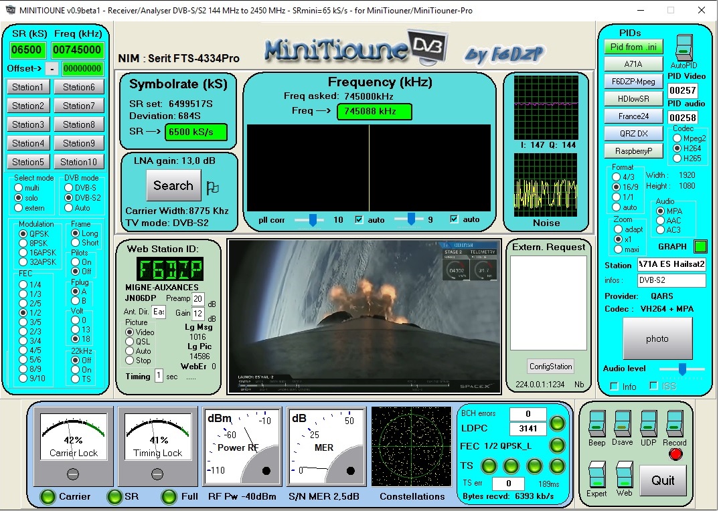Flip the Expert switch
The image size is (719, 511).
tap(596, 474)
